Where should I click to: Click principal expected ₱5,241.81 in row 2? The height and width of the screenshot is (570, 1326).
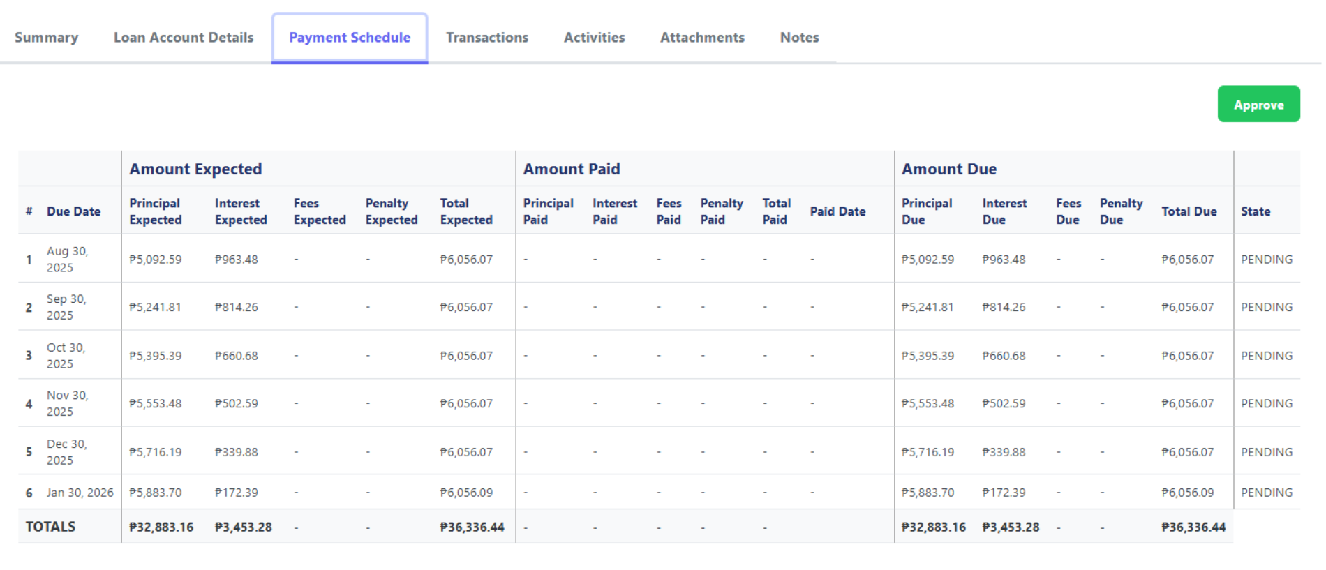click(x=155, y=307)
